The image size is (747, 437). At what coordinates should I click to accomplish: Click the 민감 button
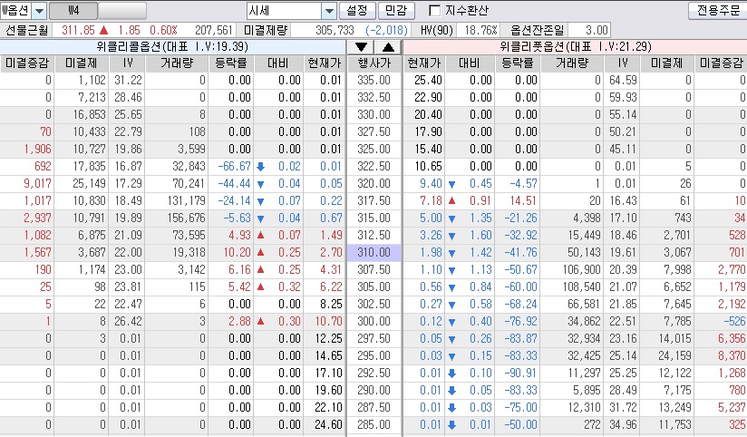tap(396, 11)
